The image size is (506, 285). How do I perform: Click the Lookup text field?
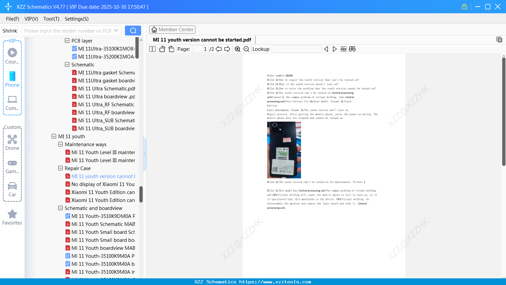[x=297, y=49]
